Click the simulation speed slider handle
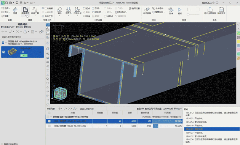 pyautogui.click(x=188, y=14)
